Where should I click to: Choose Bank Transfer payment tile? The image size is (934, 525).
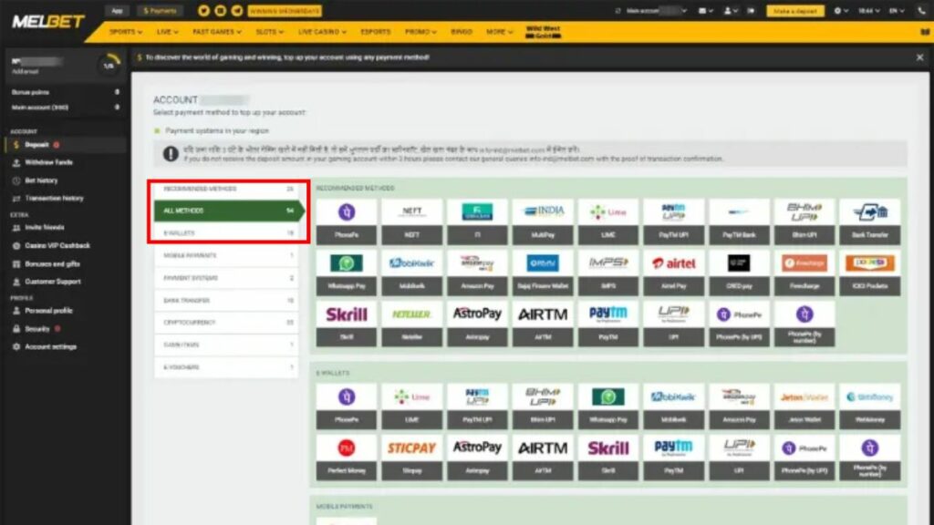[869, 221]
